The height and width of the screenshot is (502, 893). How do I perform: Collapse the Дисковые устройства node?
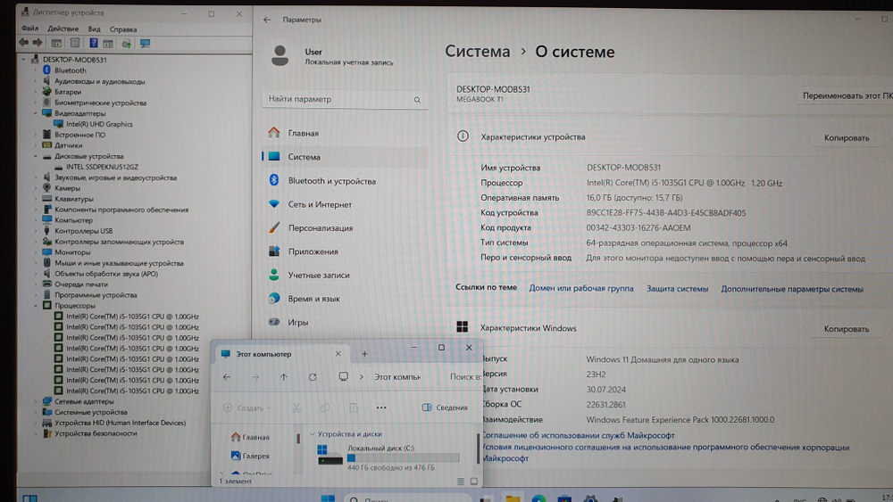36,156
